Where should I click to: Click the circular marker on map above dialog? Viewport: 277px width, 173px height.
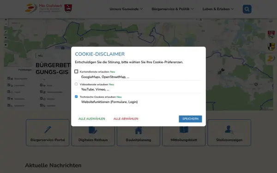tap(82, 39)
